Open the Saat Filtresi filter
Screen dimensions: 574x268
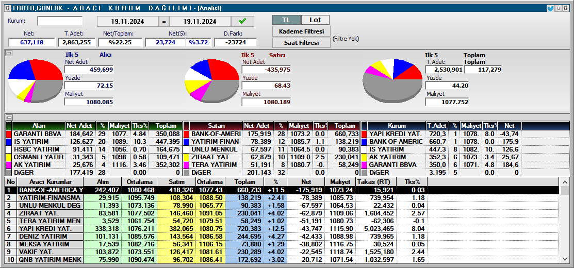coord(301,42)
